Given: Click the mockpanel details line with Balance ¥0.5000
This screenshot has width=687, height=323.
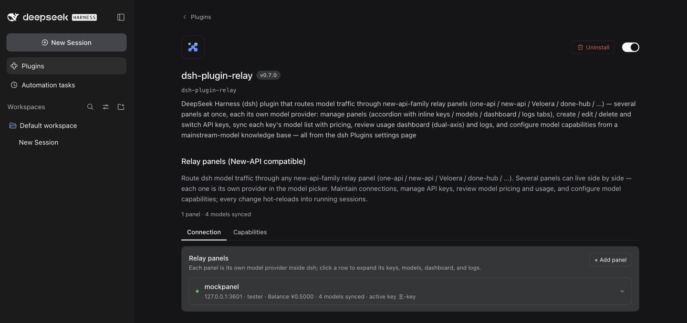Looking at the screenshot, I should (310, 297).
